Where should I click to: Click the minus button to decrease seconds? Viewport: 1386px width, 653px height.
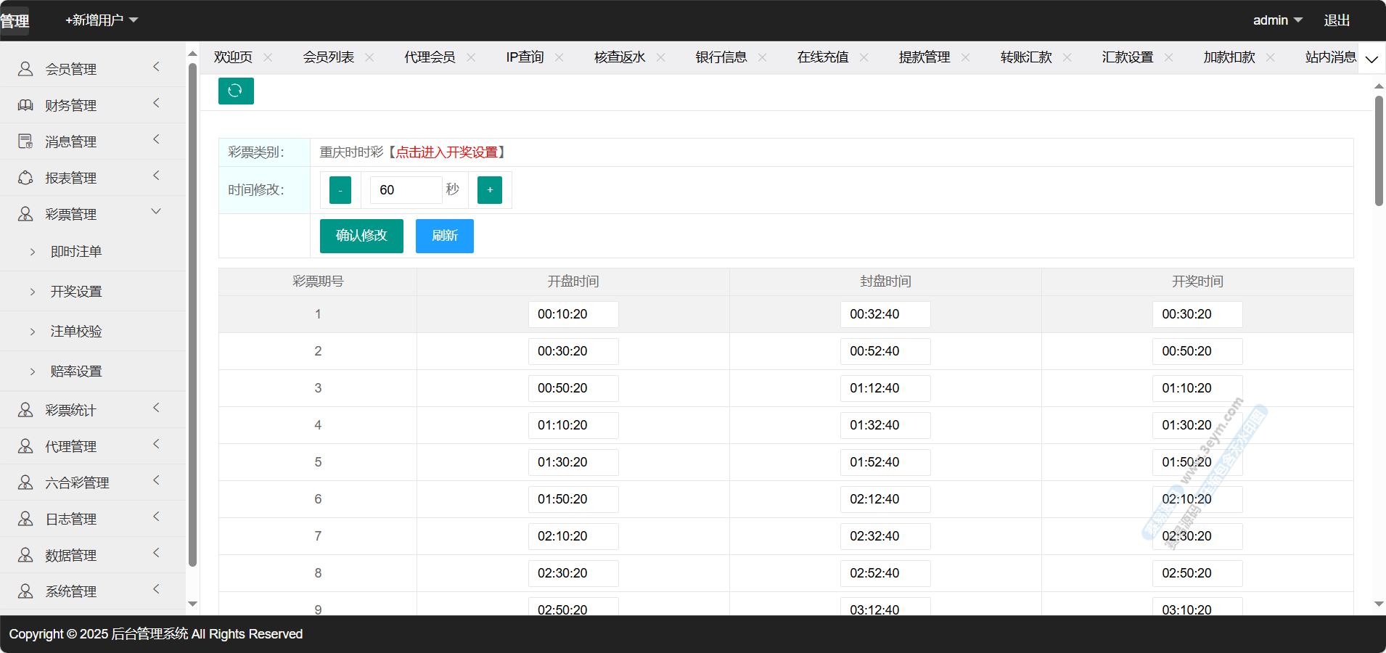(x=340, y=190)
